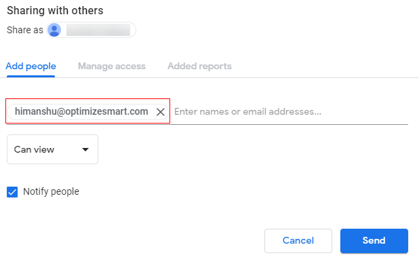Click the Share as account avatar icon
This screenshot has width=419, height=264.
click(x=54, y=30)
